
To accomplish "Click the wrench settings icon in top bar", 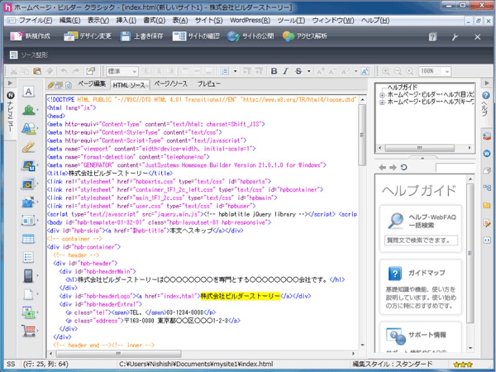I will [455, 37].
